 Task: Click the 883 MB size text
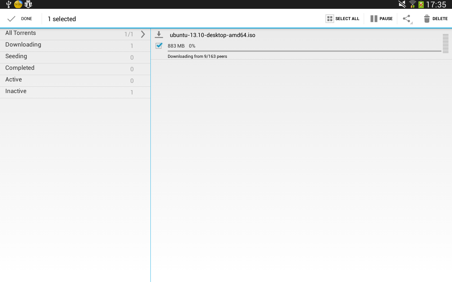click(x=176, y=46)
